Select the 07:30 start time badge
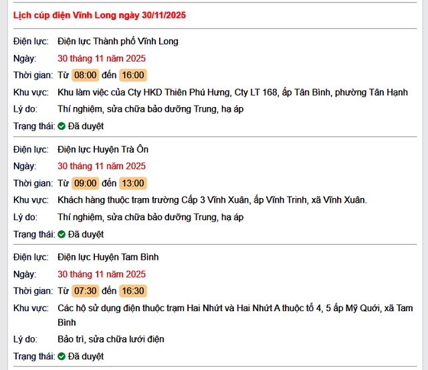 click(x=85, y=291)
